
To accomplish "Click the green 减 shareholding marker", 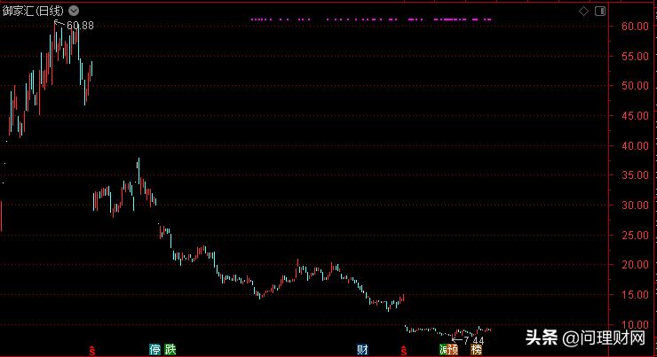I will [x=445, y=349].
